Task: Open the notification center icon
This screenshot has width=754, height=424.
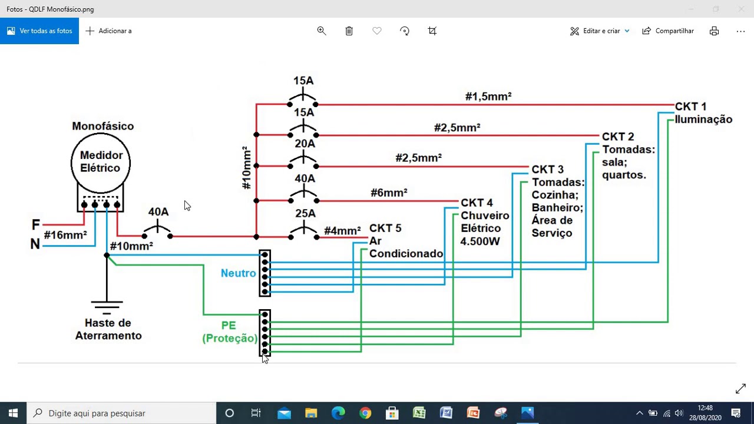Action: [736, 413]
